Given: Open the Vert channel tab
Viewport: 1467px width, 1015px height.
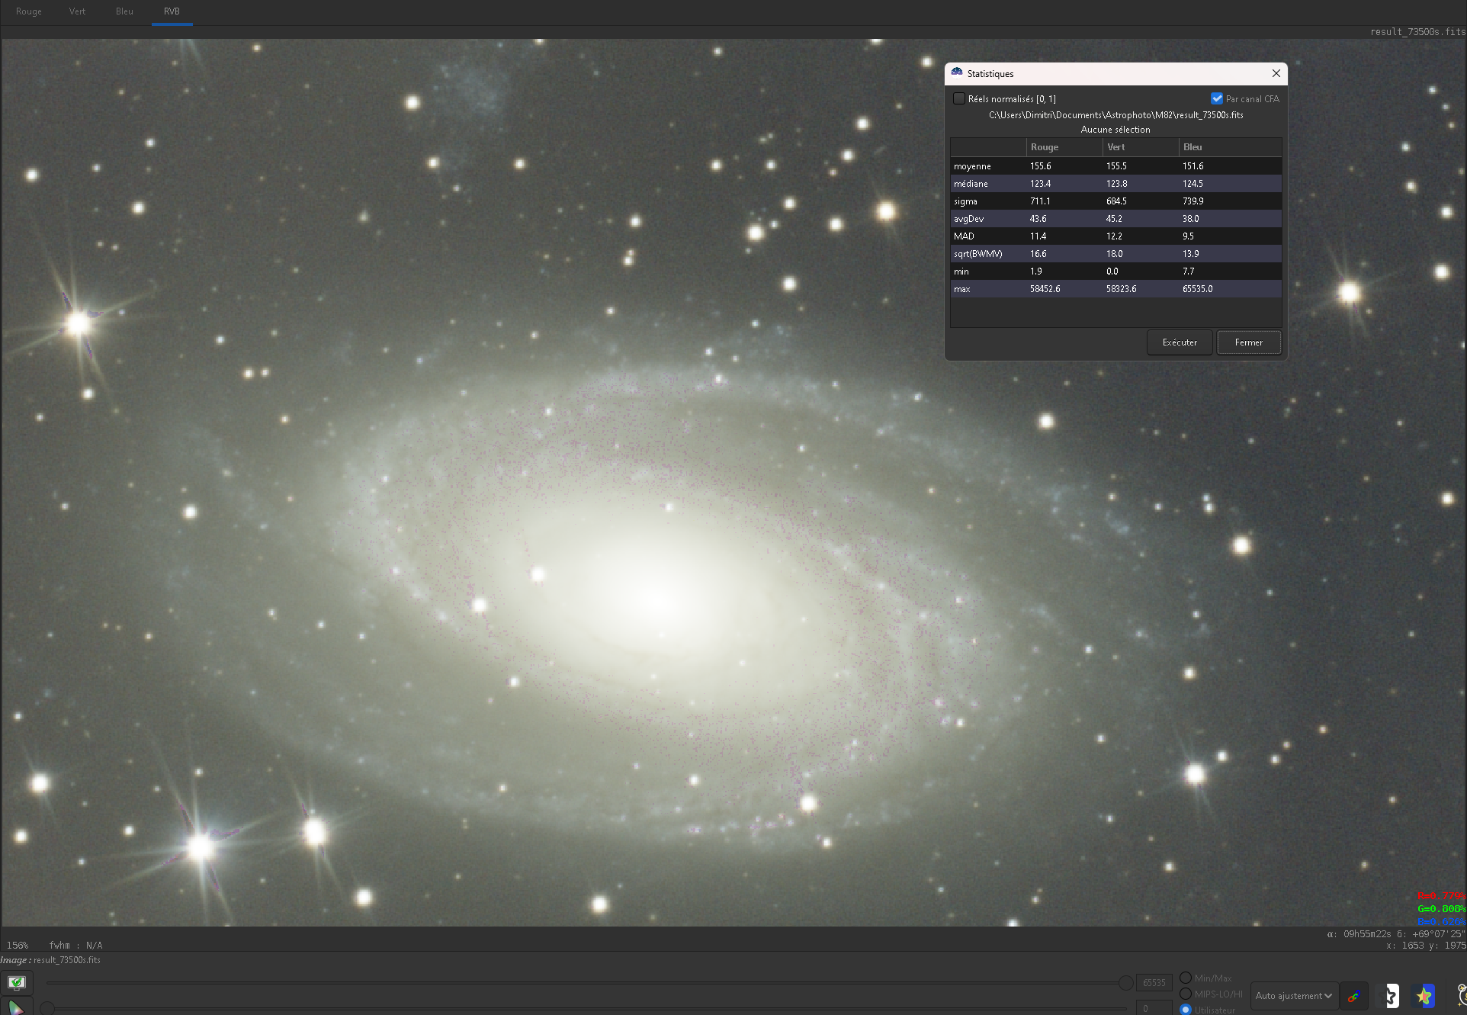Looking at the screenshot, I should (77, 11).
